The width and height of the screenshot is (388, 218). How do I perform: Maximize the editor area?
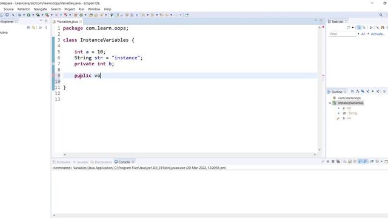point(321,21)
